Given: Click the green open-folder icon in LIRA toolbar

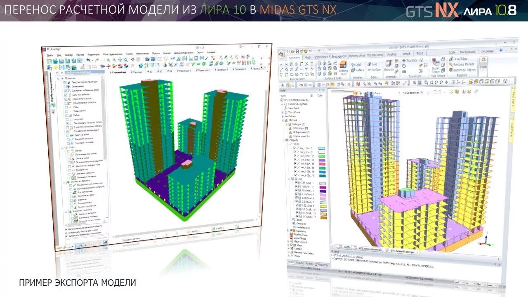Looking at the screenshot, I should [55, 61].
